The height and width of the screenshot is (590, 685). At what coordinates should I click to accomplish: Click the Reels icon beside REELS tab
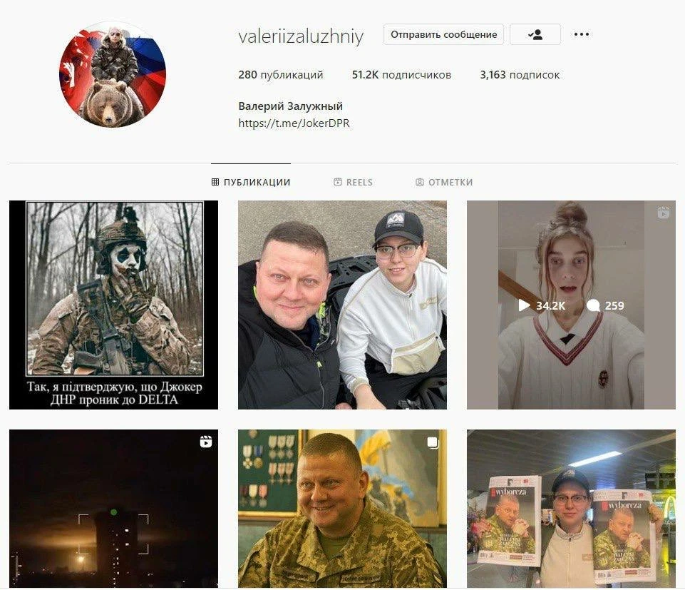338,182
